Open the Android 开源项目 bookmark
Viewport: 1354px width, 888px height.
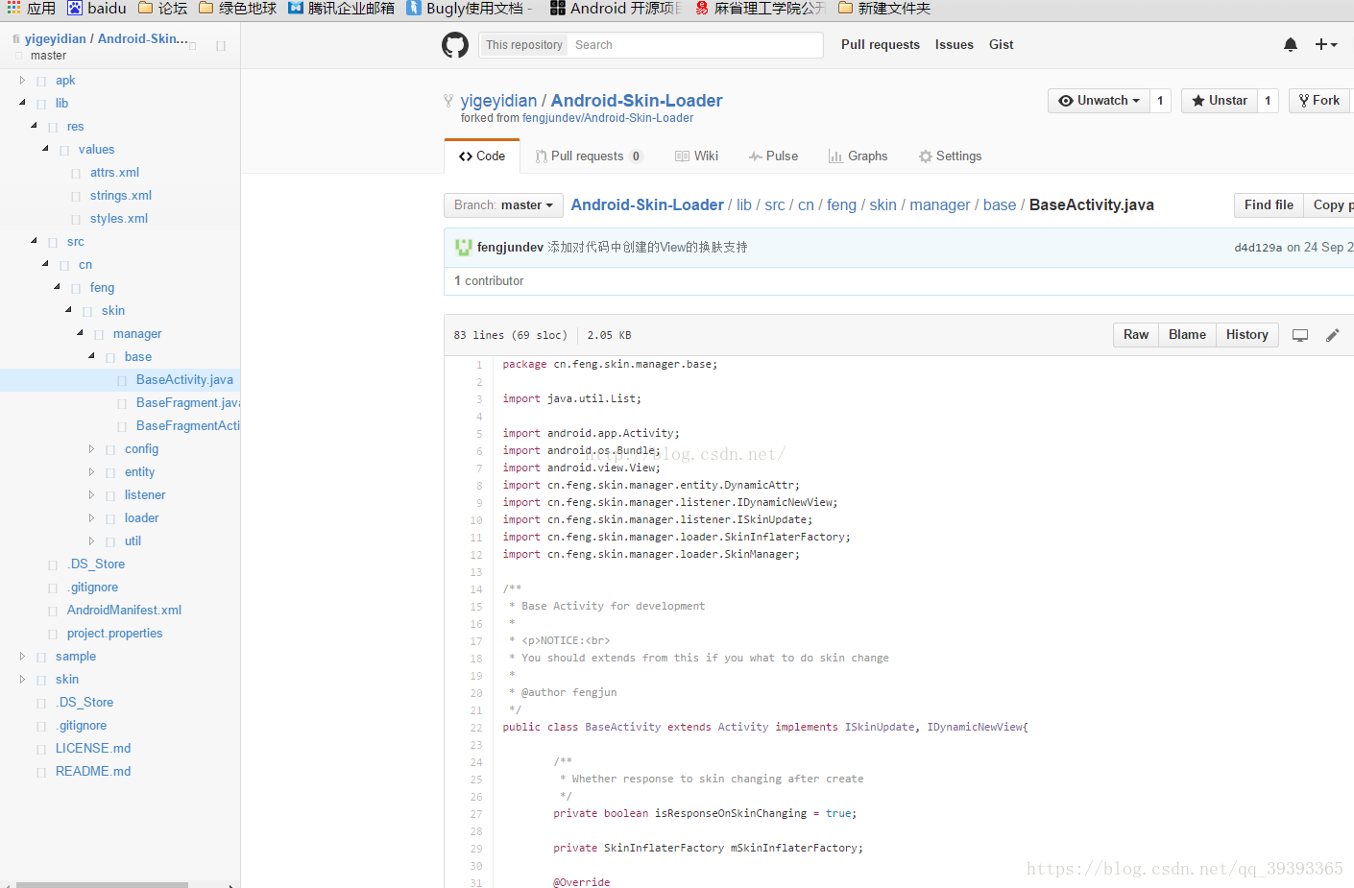pyautogui.click(x=616, y=8)
